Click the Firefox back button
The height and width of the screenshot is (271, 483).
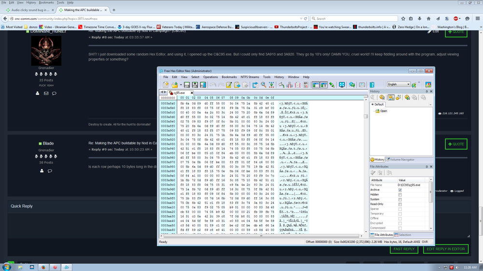5,18
